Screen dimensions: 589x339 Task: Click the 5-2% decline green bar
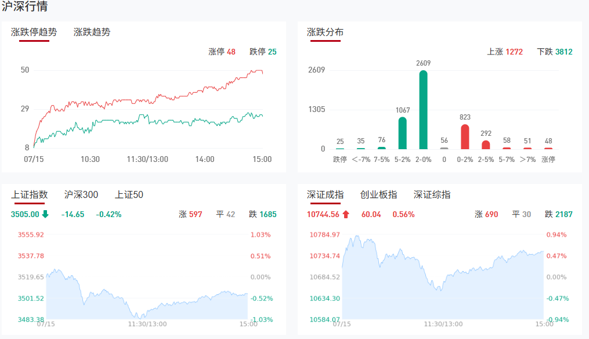pyautogui.click(x=402, y=133)
